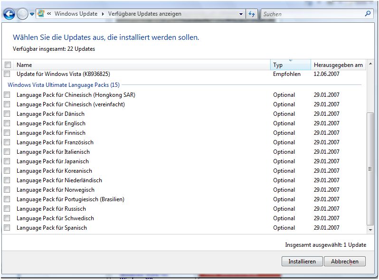Screen dimensions: 379x280
Task: Click Insgesamt ausgewählt: 1 Update text
Action: coord(326,245)
